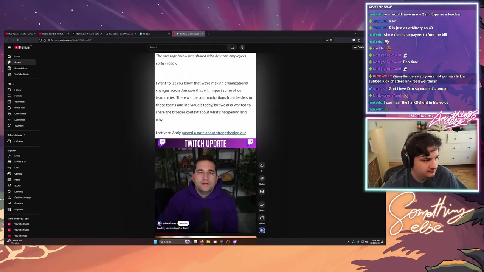Switch to Dan Saltman on X tab
The width and height of the screenshot is (484, 272).
(x=121, y=34)
